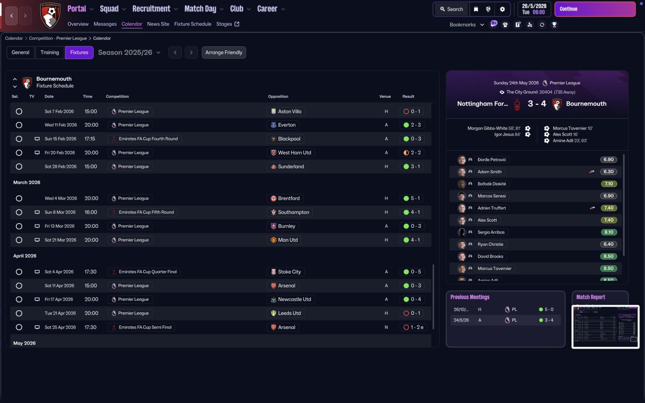Click the world globe icon
This screenshot has height=403, width=645.
(x=489, y=9)
